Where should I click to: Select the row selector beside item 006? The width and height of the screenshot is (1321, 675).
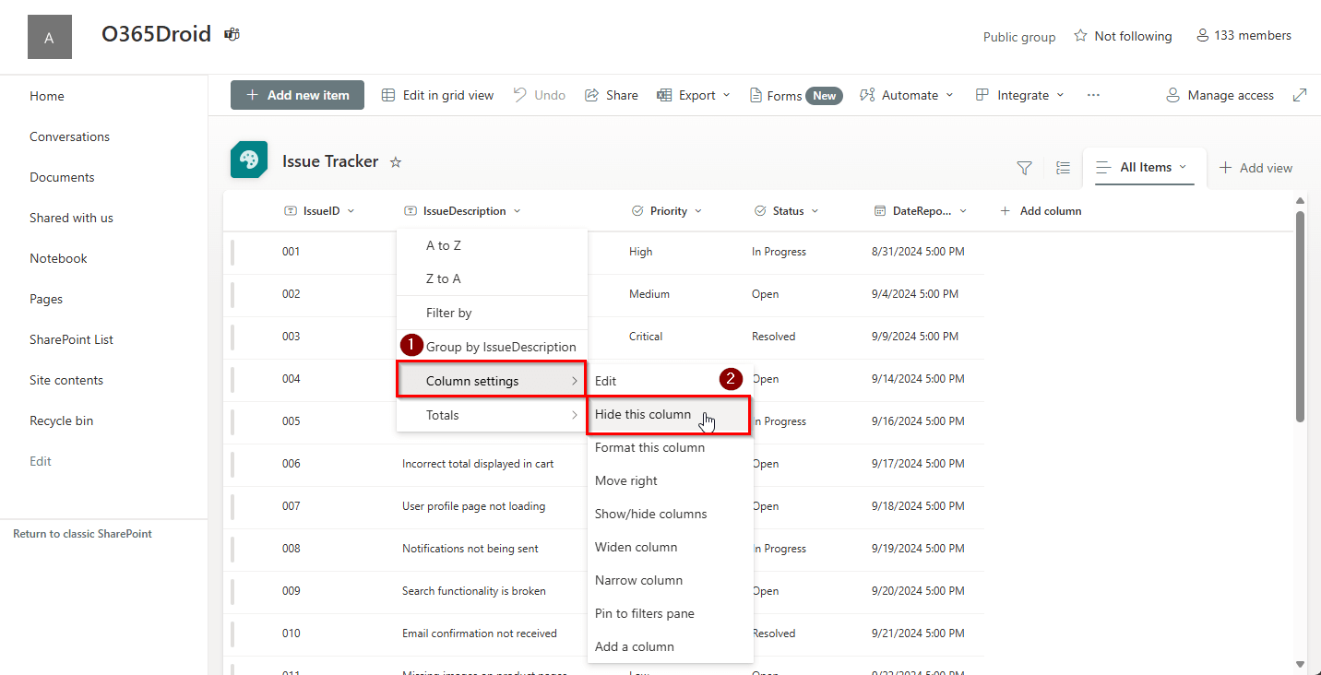click(233, 464)
